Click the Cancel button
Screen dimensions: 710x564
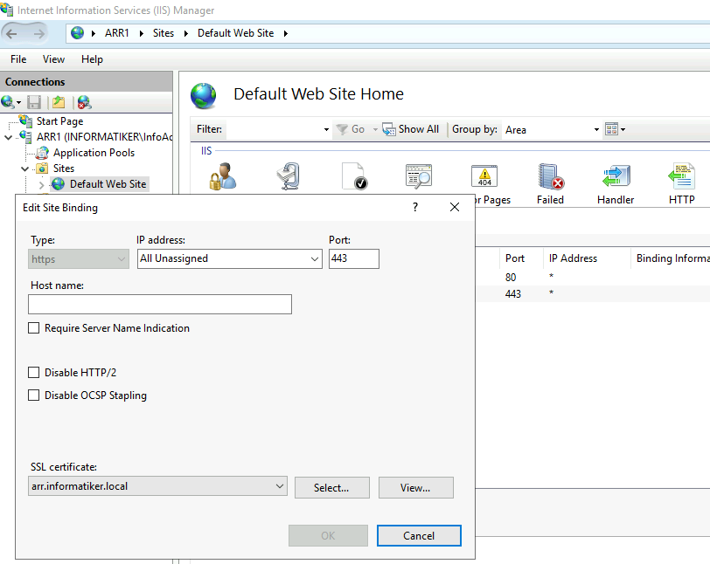point(419,535)
